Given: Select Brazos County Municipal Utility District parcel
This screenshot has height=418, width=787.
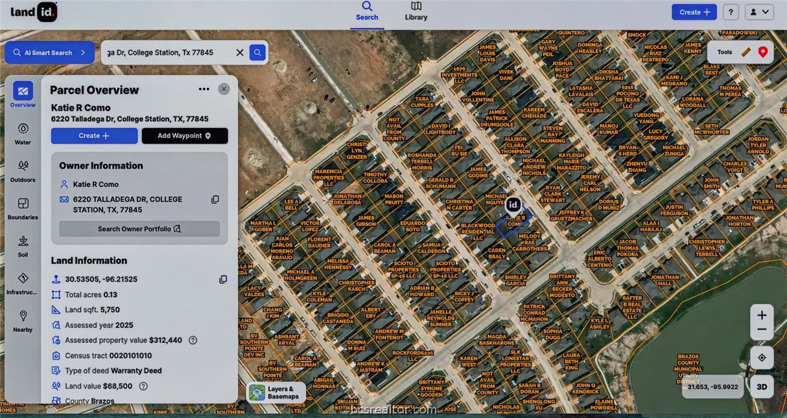Looking at the screenshot, I should tap(688, 369).
